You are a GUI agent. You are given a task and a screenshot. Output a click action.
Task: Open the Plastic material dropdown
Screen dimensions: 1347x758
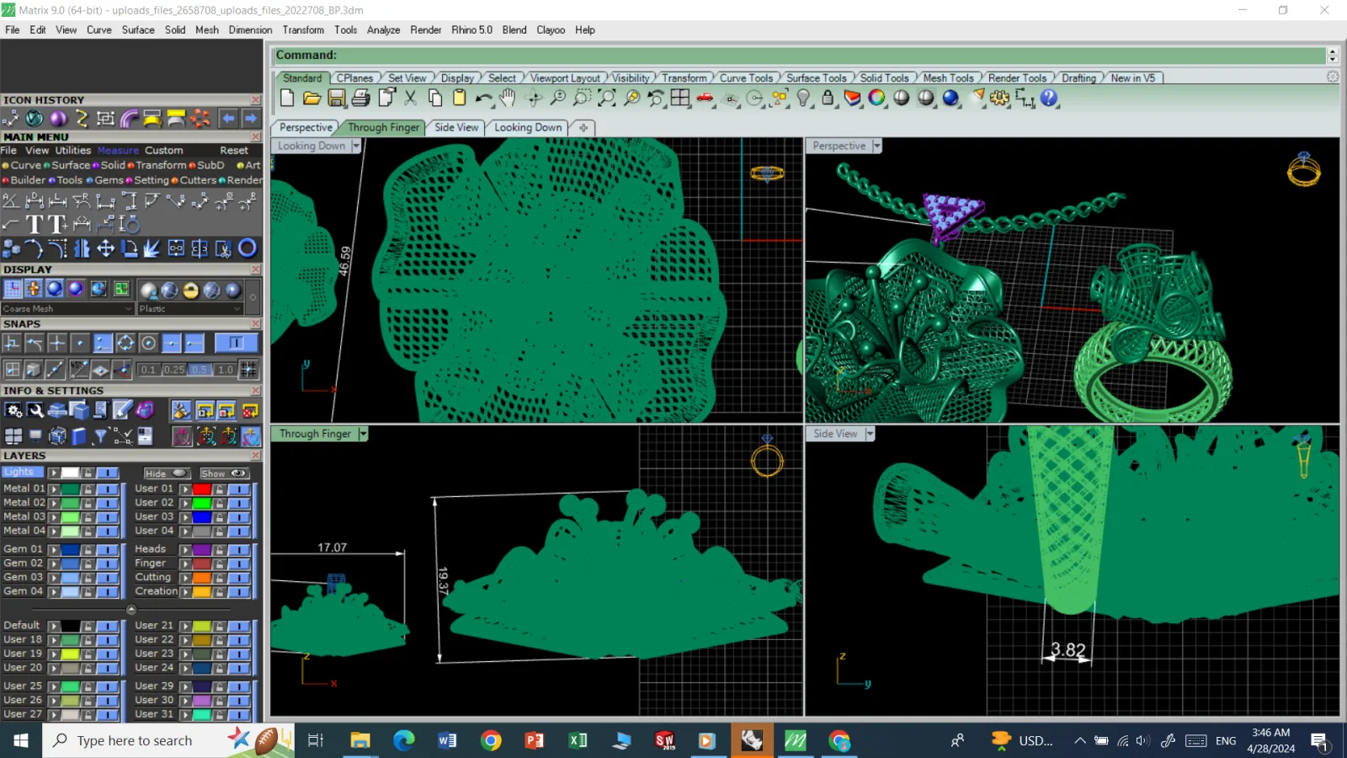pos(190,309)
